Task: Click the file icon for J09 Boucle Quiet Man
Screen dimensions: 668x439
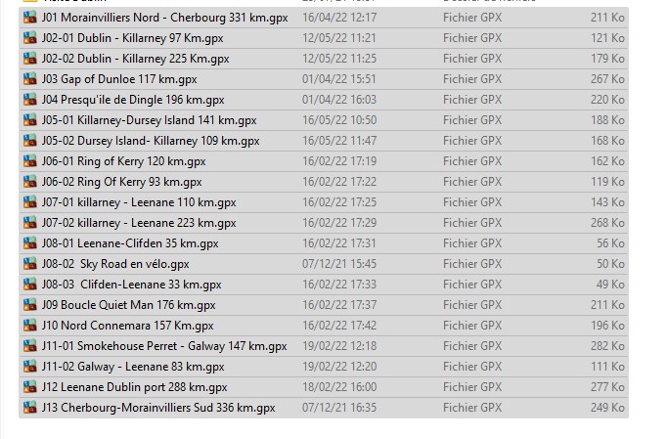Action: (29, 305)
